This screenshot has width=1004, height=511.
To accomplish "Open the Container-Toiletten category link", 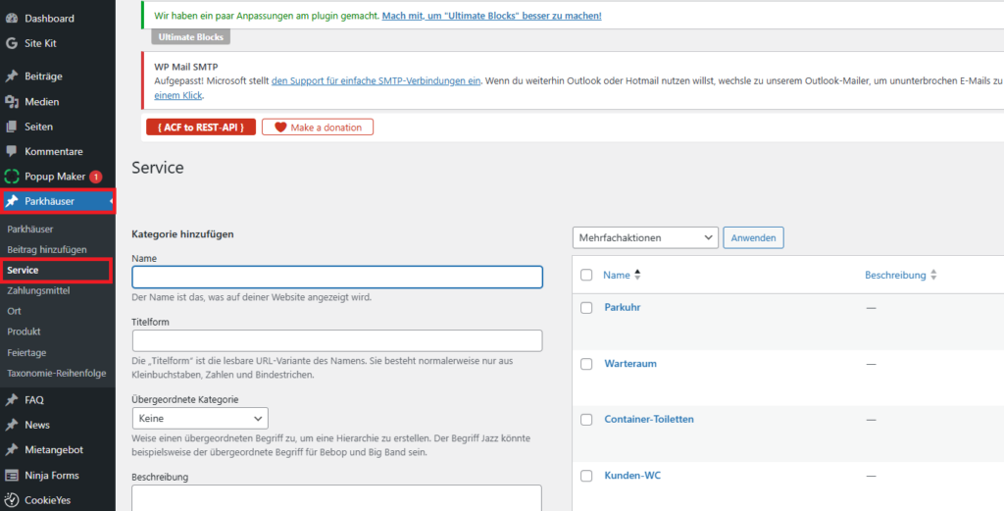I will [x=648, y=419].
